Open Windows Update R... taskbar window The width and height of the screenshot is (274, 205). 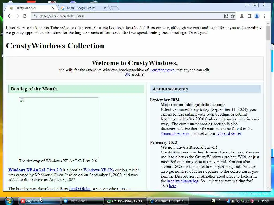pyautogui.click(x=168, y=201)
